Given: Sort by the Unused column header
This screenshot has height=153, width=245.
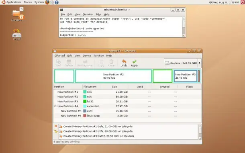Looking at the screenshot, I should (165, 87).
